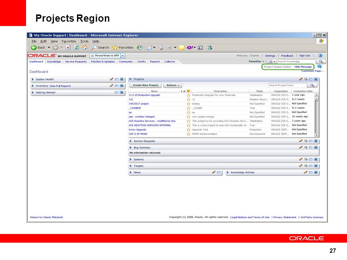Close the Knowledge Articles region
This screenshot has height=260, width=347.
(316, 172)
